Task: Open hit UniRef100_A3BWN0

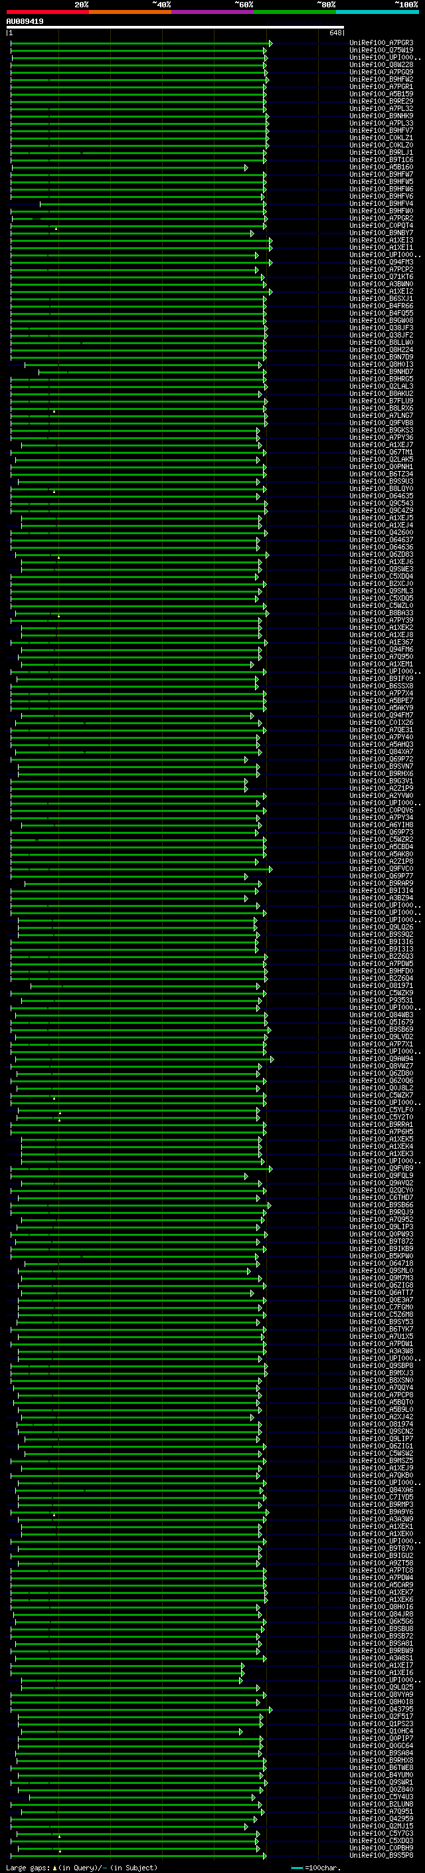Action: click(381, 284)
